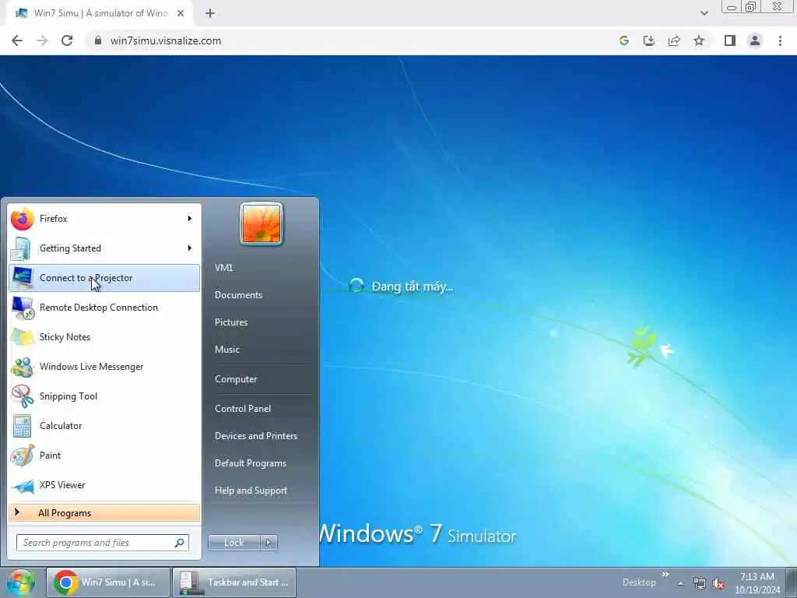Click the Calculator icon

pos(23,426)
